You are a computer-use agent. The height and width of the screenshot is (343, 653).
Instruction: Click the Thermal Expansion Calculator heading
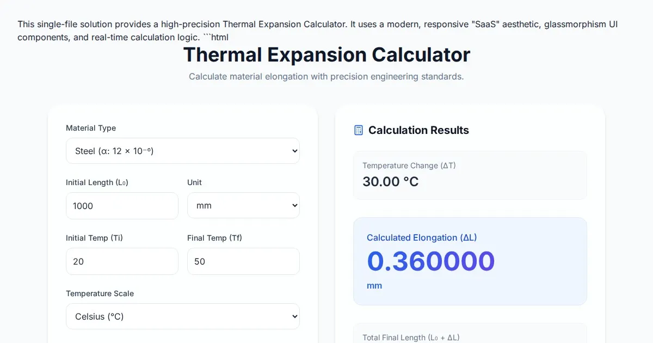click(x=326, y=55)
